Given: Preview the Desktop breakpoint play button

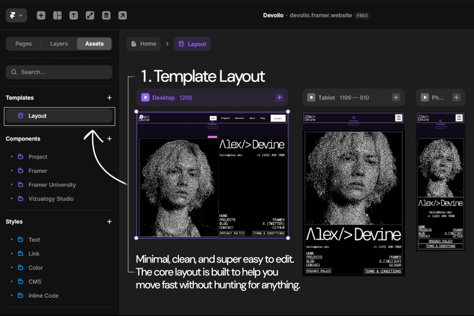Looking at the screenshot, I should (145, 98).
